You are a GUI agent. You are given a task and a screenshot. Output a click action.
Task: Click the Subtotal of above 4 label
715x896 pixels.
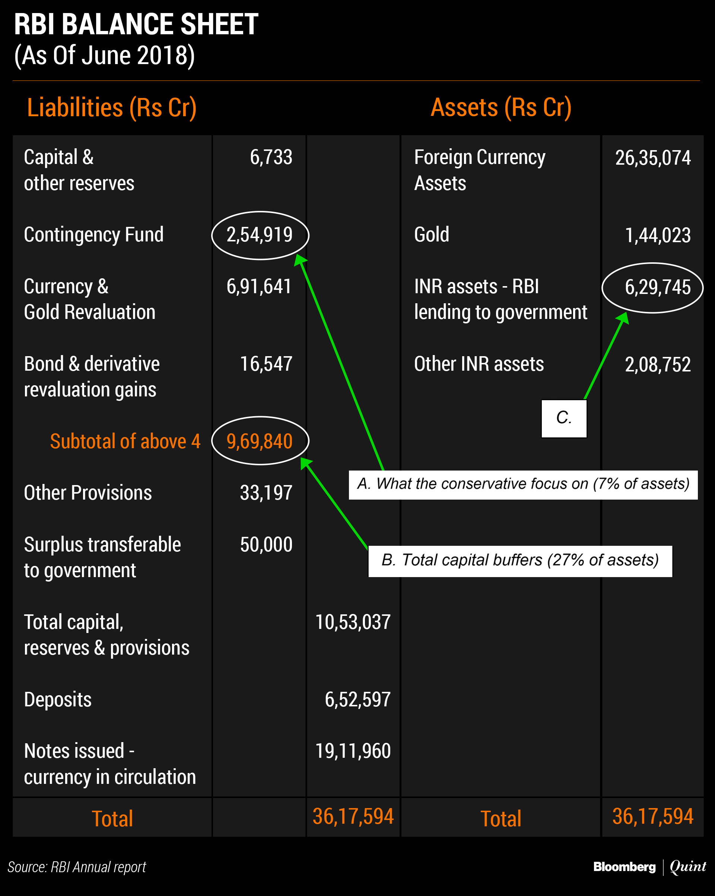point(125,441)
